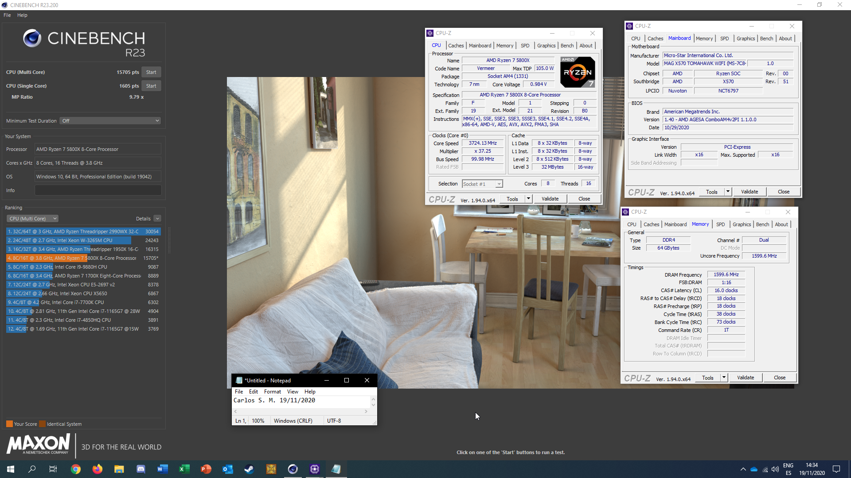The image size is (851, 478).
Task: Click CPU-Z title icon in Memory window
Action: point(625,212)
